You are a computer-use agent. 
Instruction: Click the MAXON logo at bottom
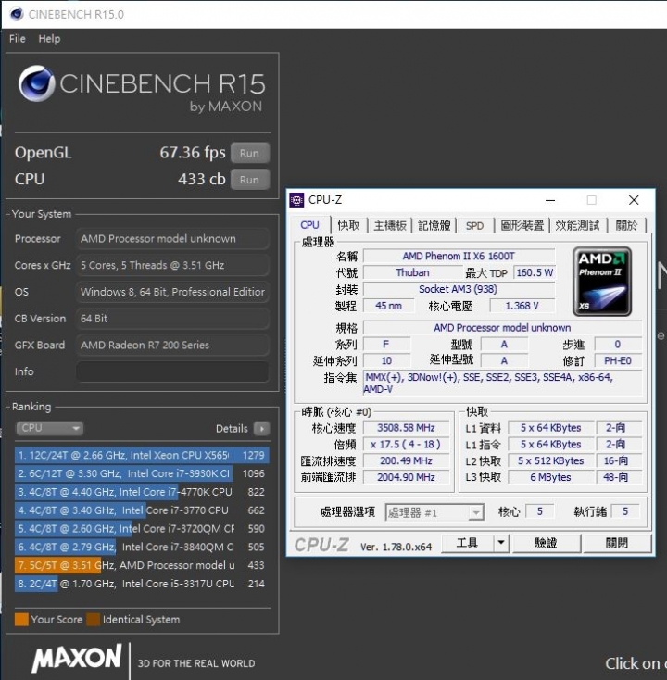click(77, 658)
